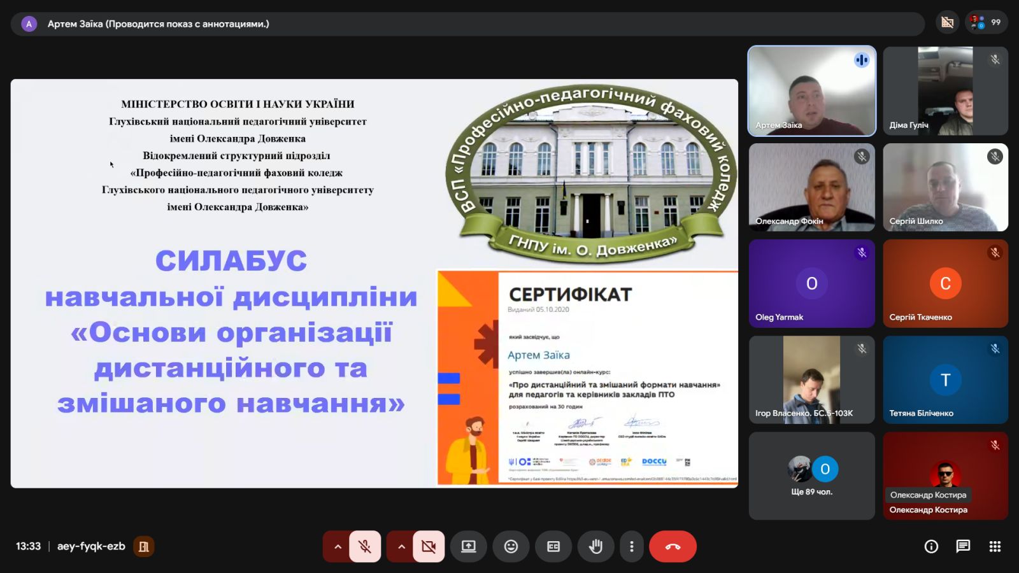
Task: Open the three-dot more options menu
Action: pos(632,546)
